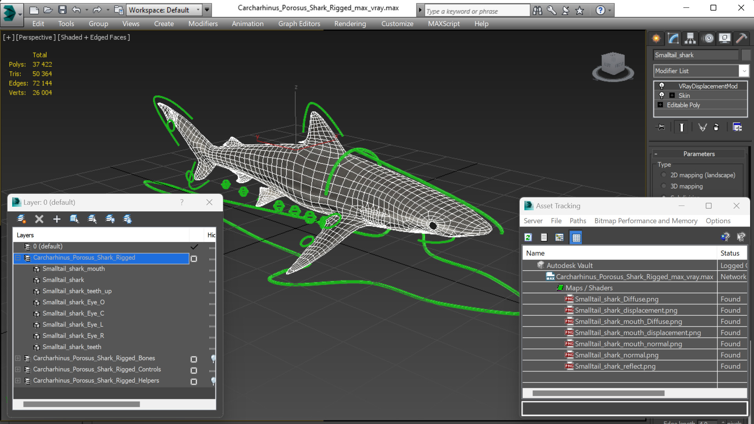This screenshot has height=424, width=754.
Task: Open the MAXScript menu
Action: pyautogui.click(x=444, y=24)
